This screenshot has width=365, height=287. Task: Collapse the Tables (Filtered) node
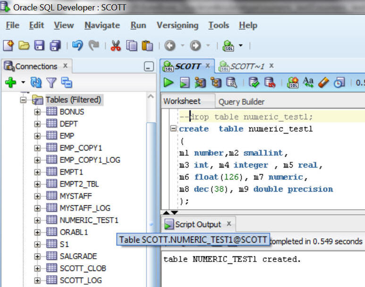23,100
